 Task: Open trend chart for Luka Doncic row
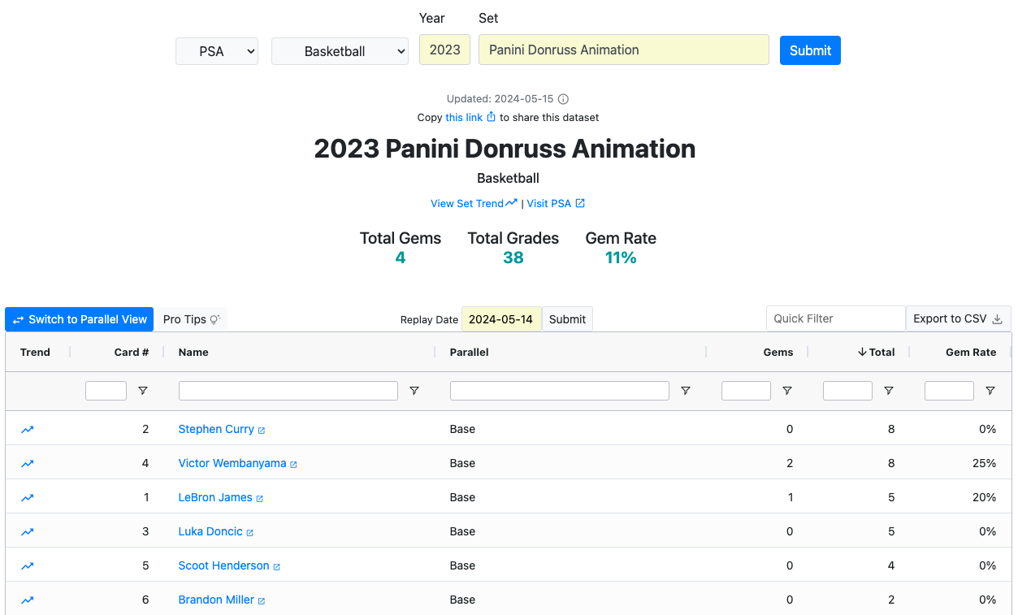[x=27, y=532]
